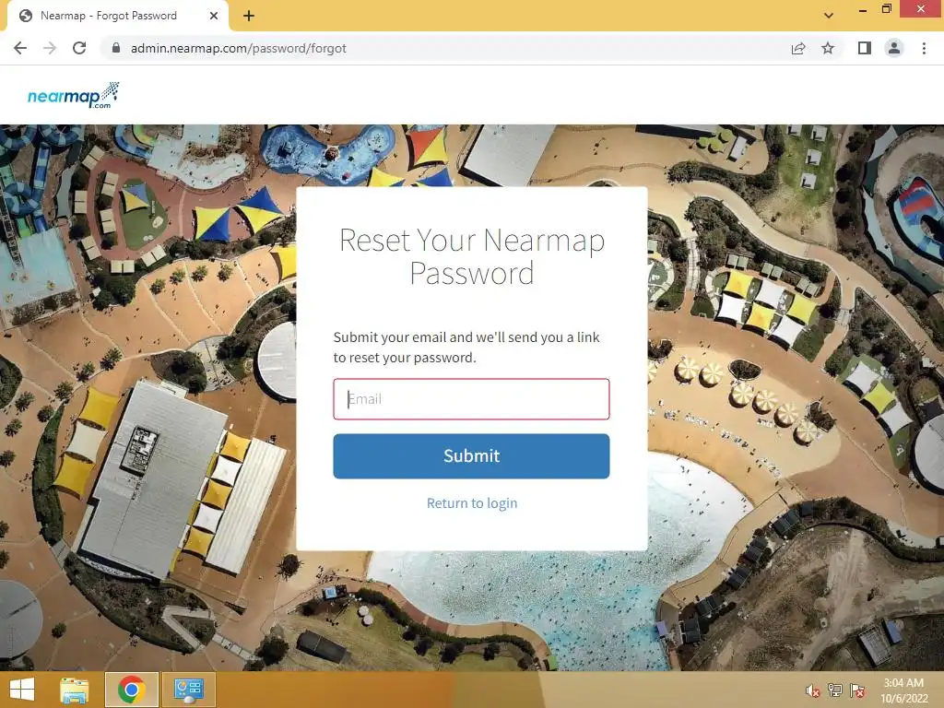944x708 pixels.
Task: Open the Control Panel taskbar icon
Action: tap(188, 690)
